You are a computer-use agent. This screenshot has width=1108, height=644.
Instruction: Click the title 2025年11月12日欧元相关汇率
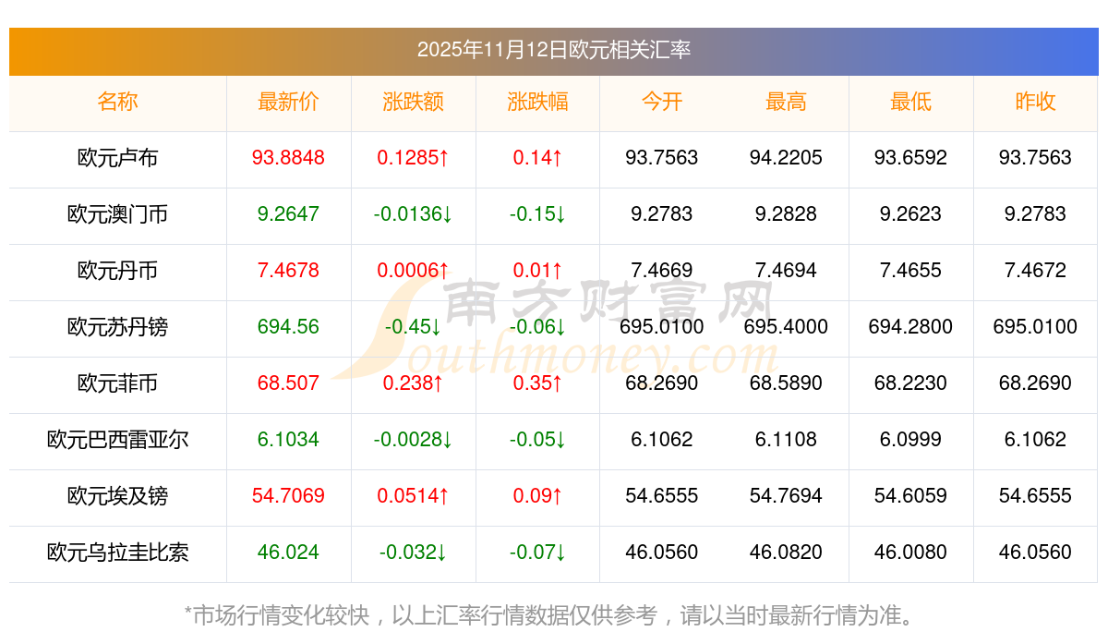(554, 50)
